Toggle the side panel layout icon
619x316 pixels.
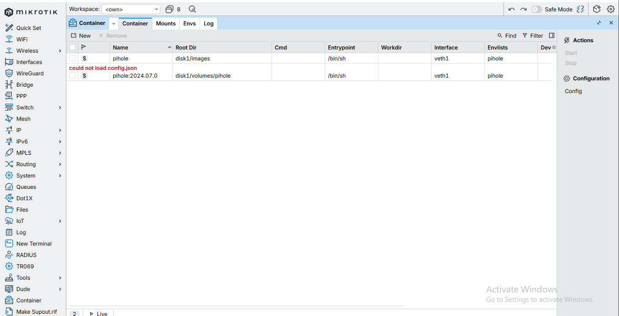click(x=552, y=35)
